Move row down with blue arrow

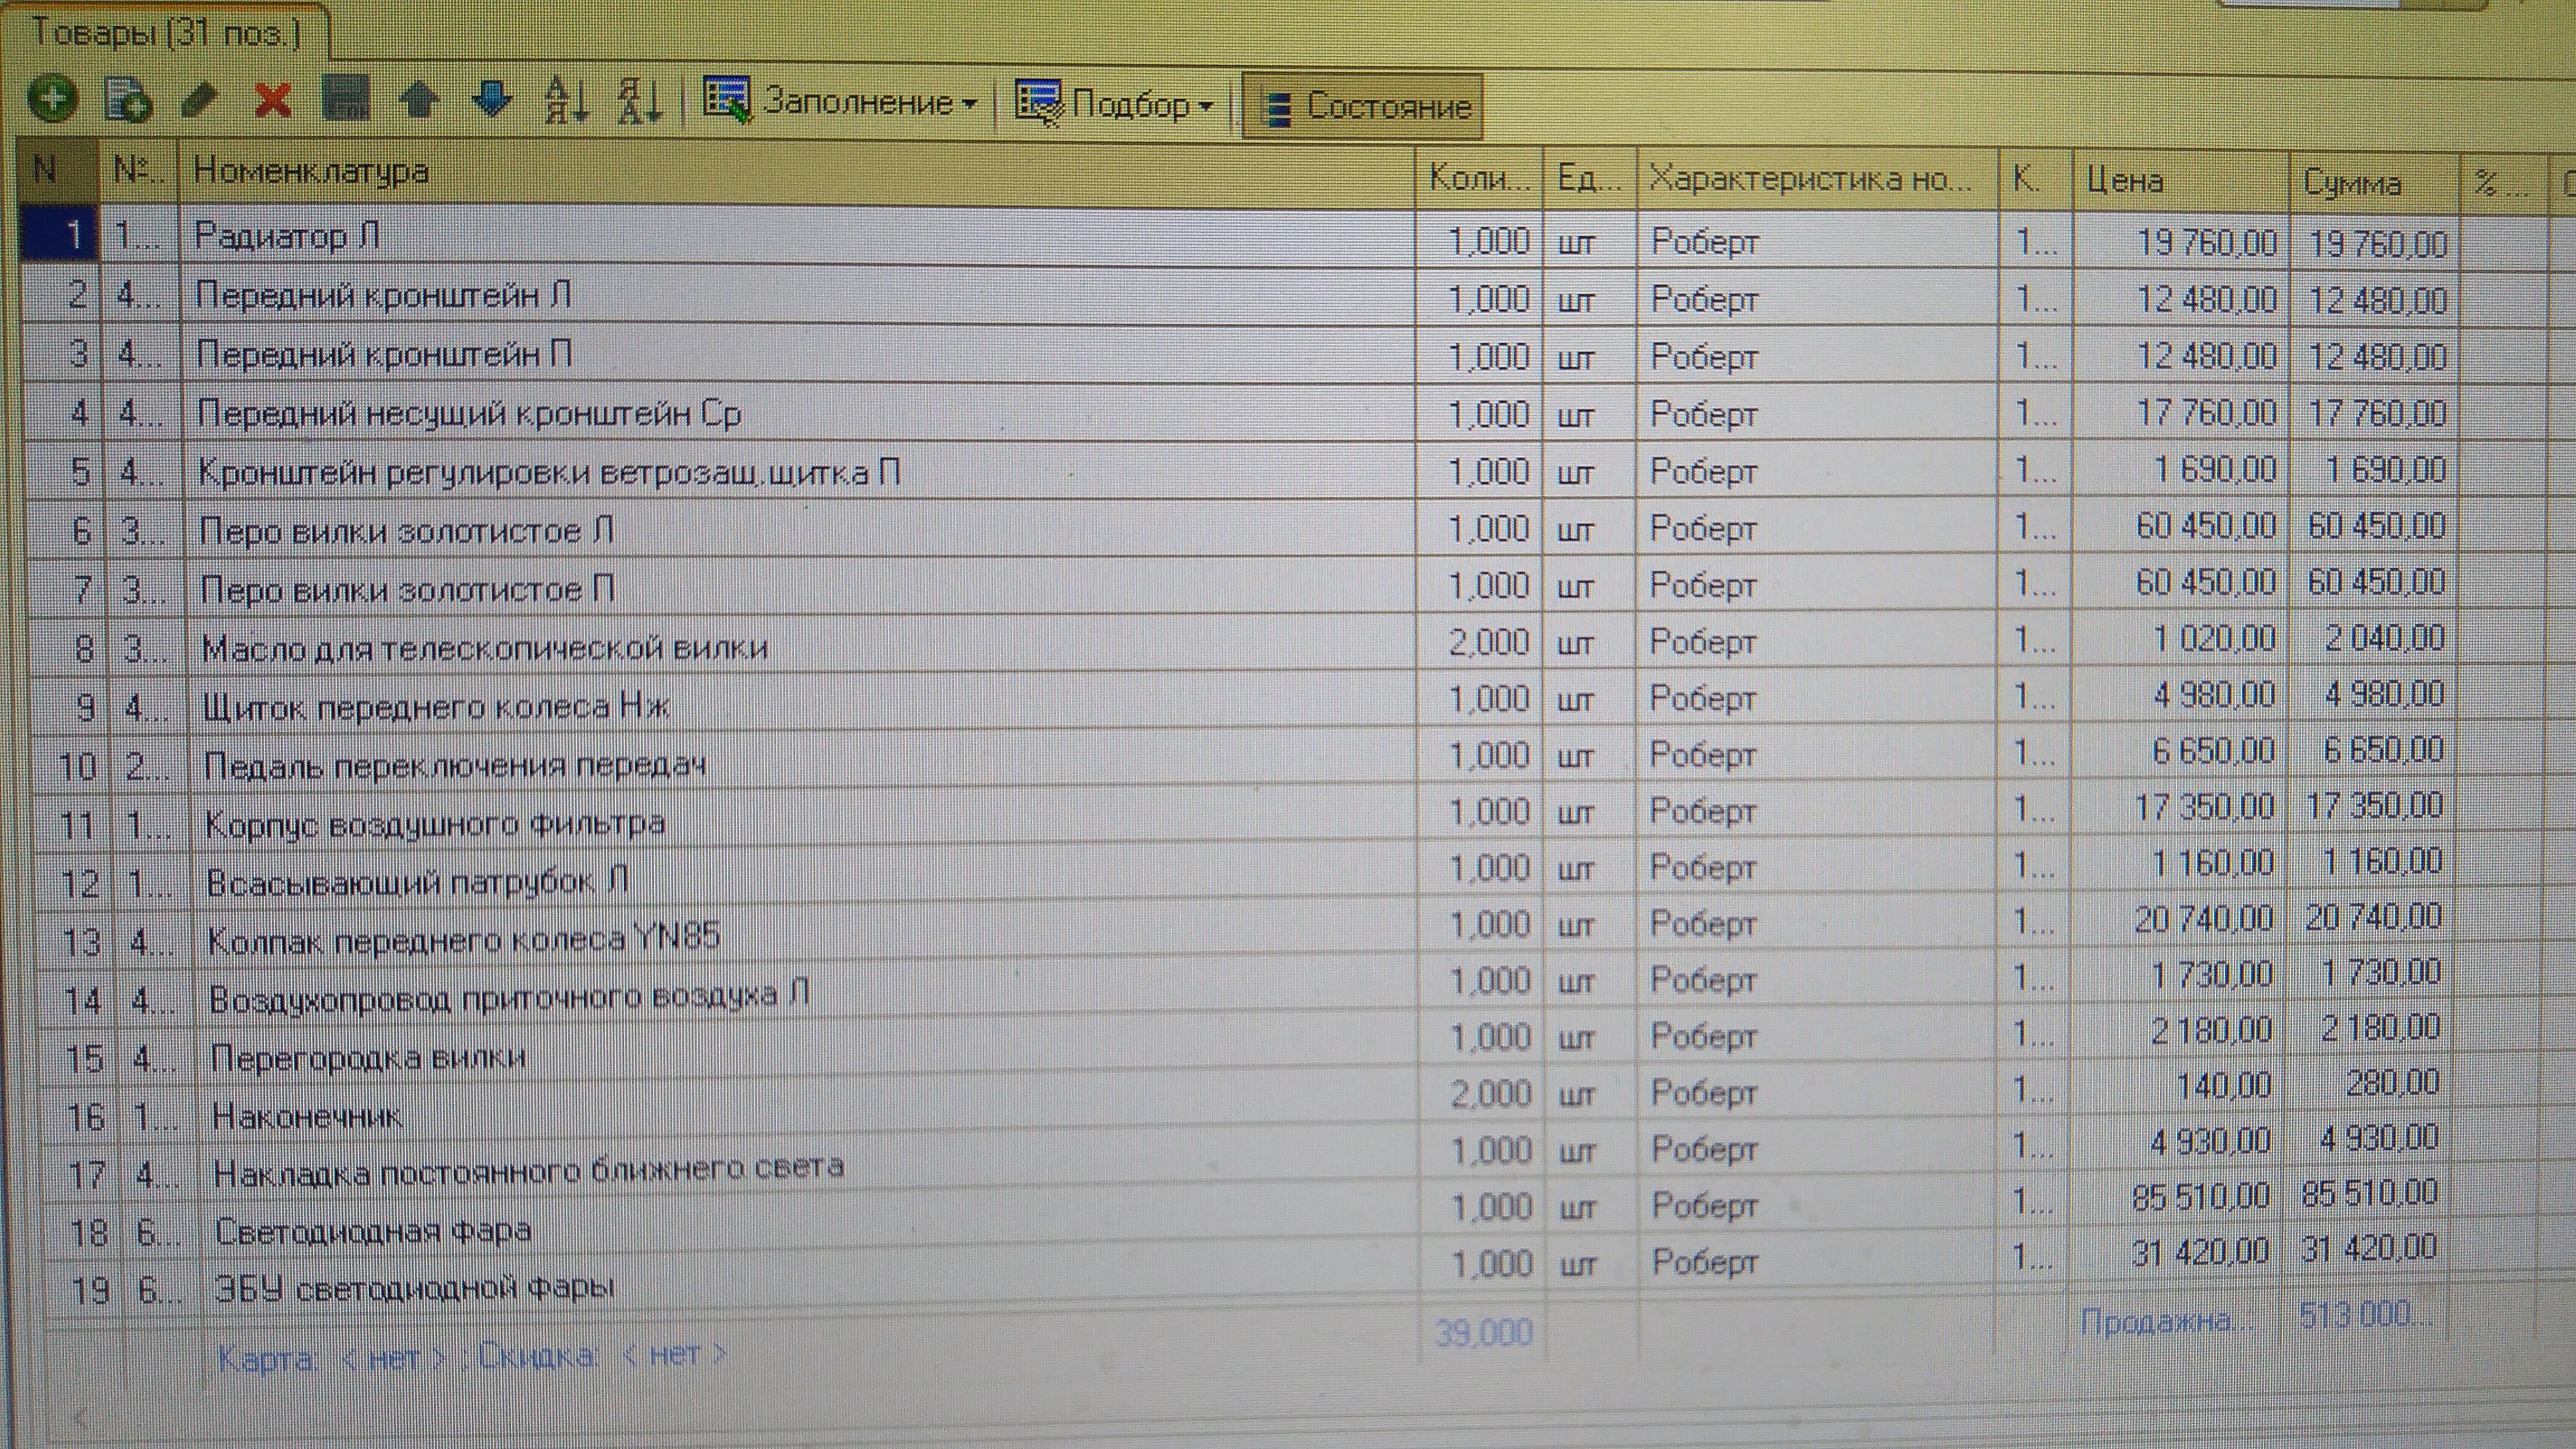pos(492,100)
